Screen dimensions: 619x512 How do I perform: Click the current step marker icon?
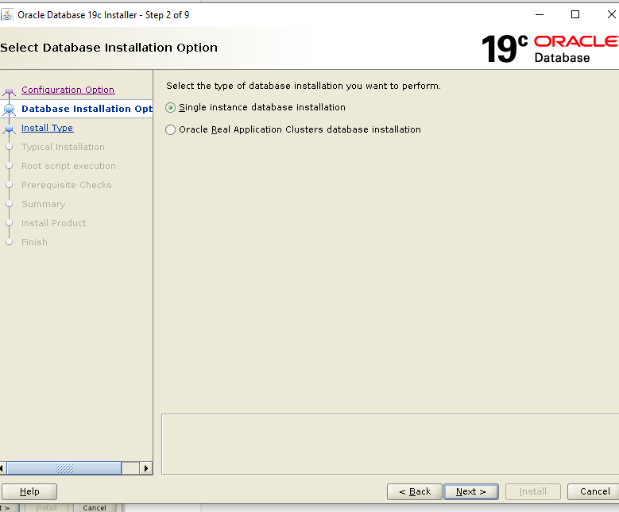[x=9, y=110]
